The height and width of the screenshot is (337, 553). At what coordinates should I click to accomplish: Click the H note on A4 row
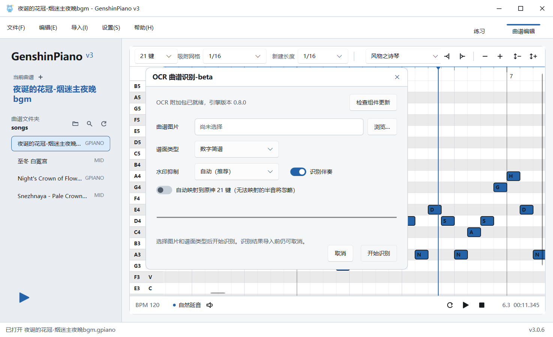(513, 176)
